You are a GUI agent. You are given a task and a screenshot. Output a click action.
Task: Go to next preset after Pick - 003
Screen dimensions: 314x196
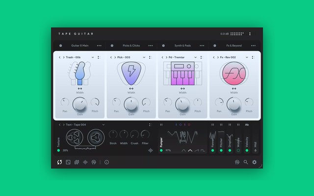point(115,57)
